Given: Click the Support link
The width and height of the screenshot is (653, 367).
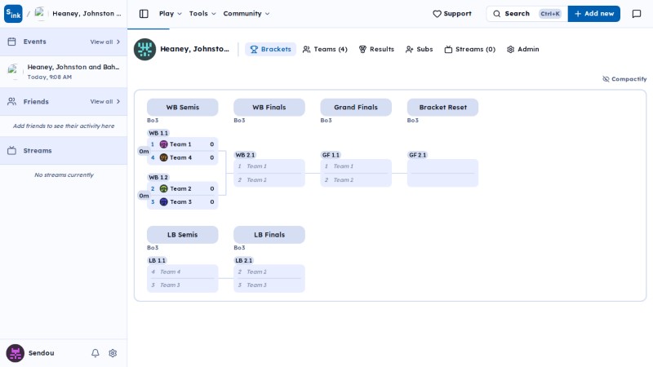Looking at the screenshot, I should pos(452,14).
